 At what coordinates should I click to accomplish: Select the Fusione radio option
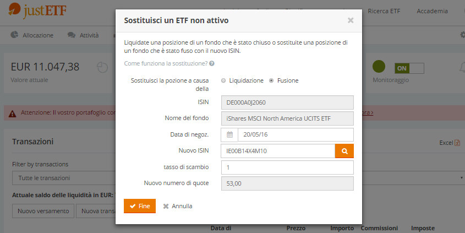click(x=271, y=80)
